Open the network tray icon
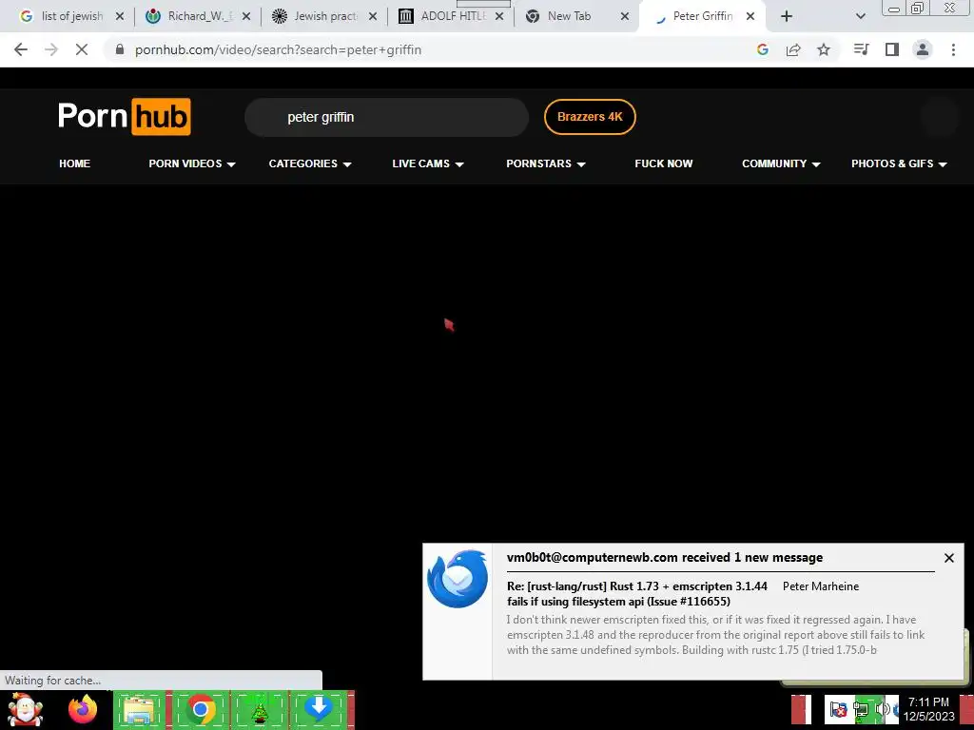The width and height of the screenshot is (974, 730). click(x=861, y=709)
